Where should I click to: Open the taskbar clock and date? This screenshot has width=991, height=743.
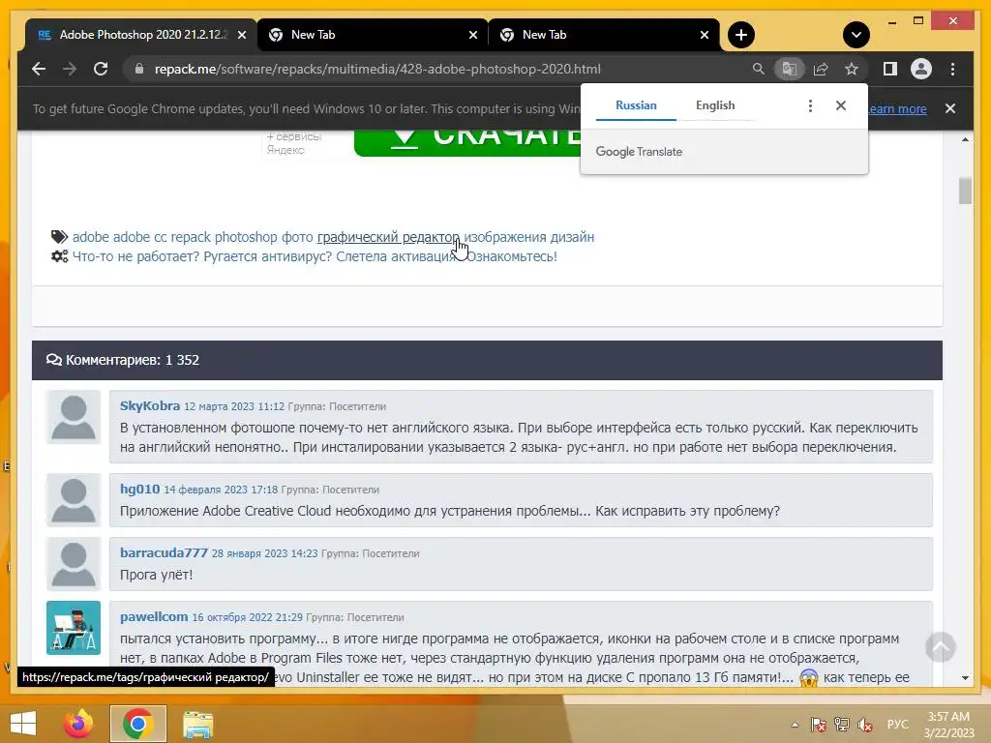948,725
